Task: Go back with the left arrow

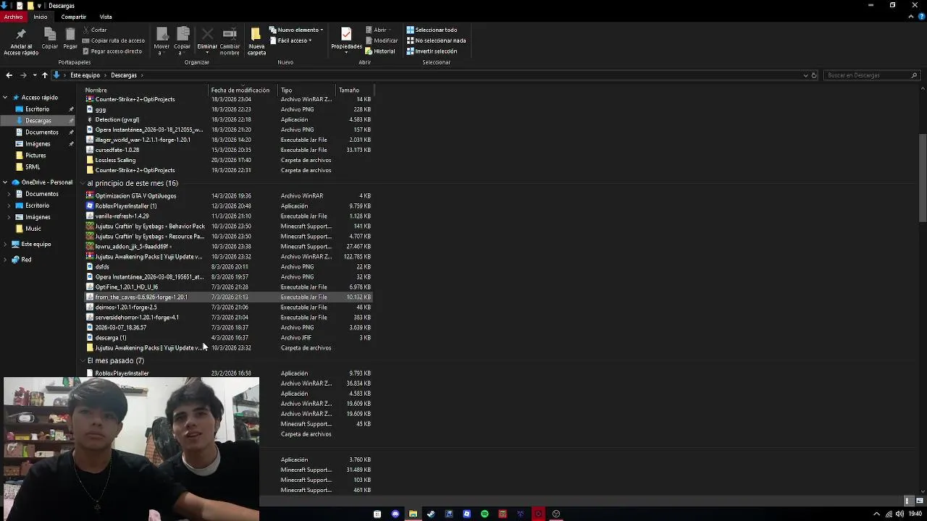Action: 9,75
